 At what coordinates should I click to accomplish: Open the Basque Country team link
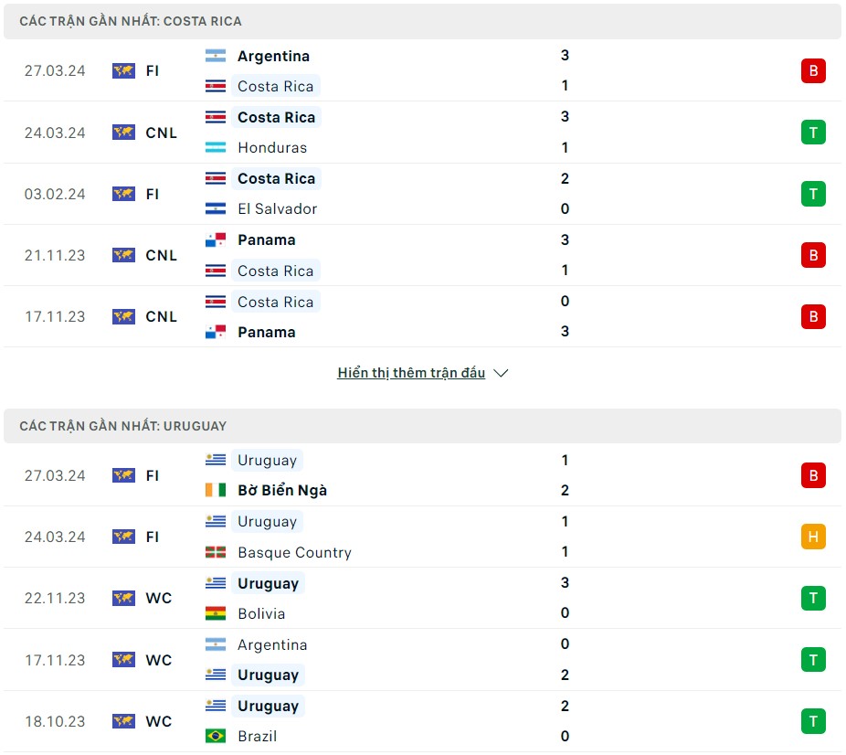pyautogui.click(x=294, y=552)
